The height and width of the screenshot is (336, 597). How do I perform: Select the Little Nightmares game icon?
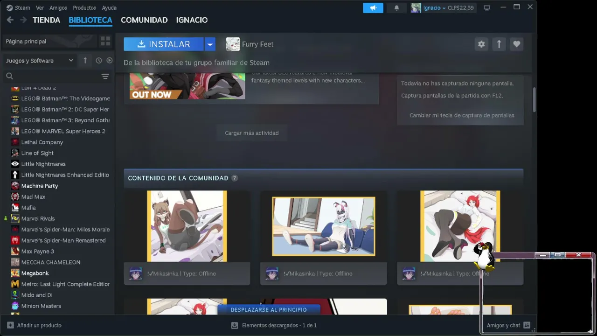pyautogui.click(x=15, y=164)
